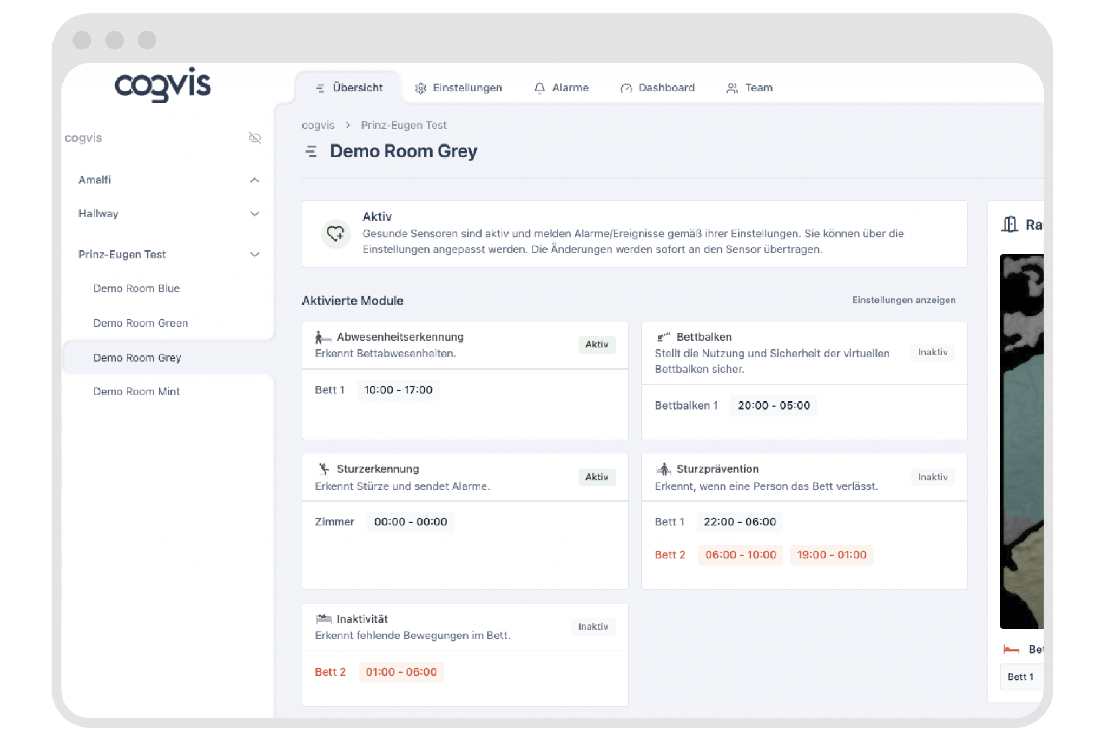
Task: Click the heart health status icon
Action: 335,234
